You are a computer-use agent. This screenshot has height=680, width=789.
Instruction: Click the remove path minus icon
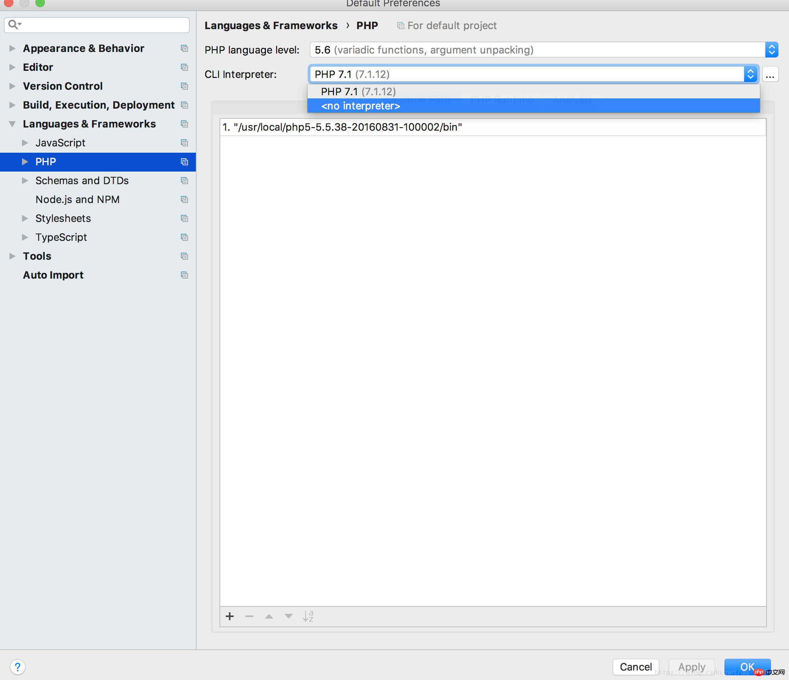(249, 616)
